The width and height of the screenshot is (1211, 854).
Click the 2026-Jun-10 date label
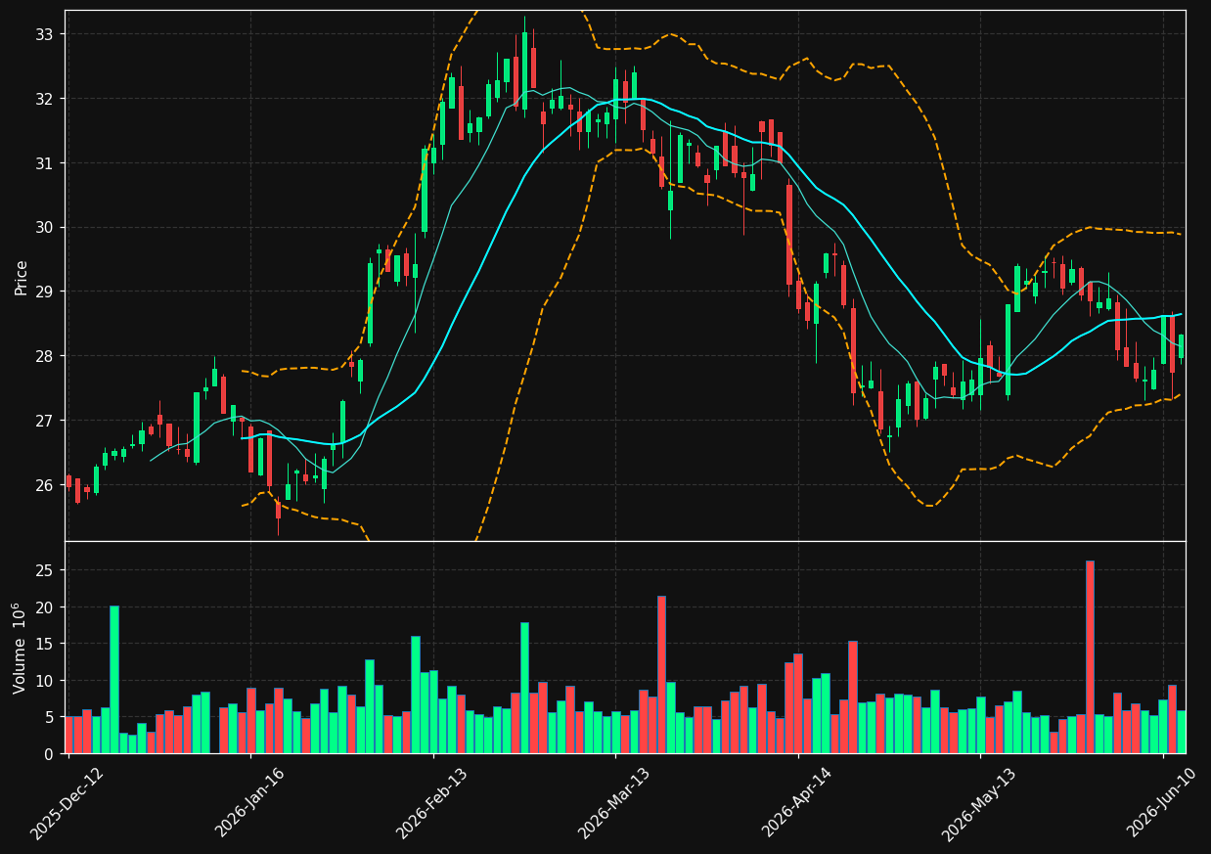pos(1162,802)
